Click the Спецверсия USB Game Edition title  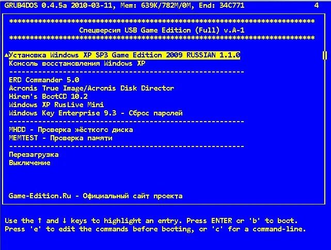162,30
